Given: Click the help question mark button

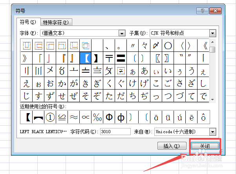Looking at the screenshot, I should click(x=203, y=11).
